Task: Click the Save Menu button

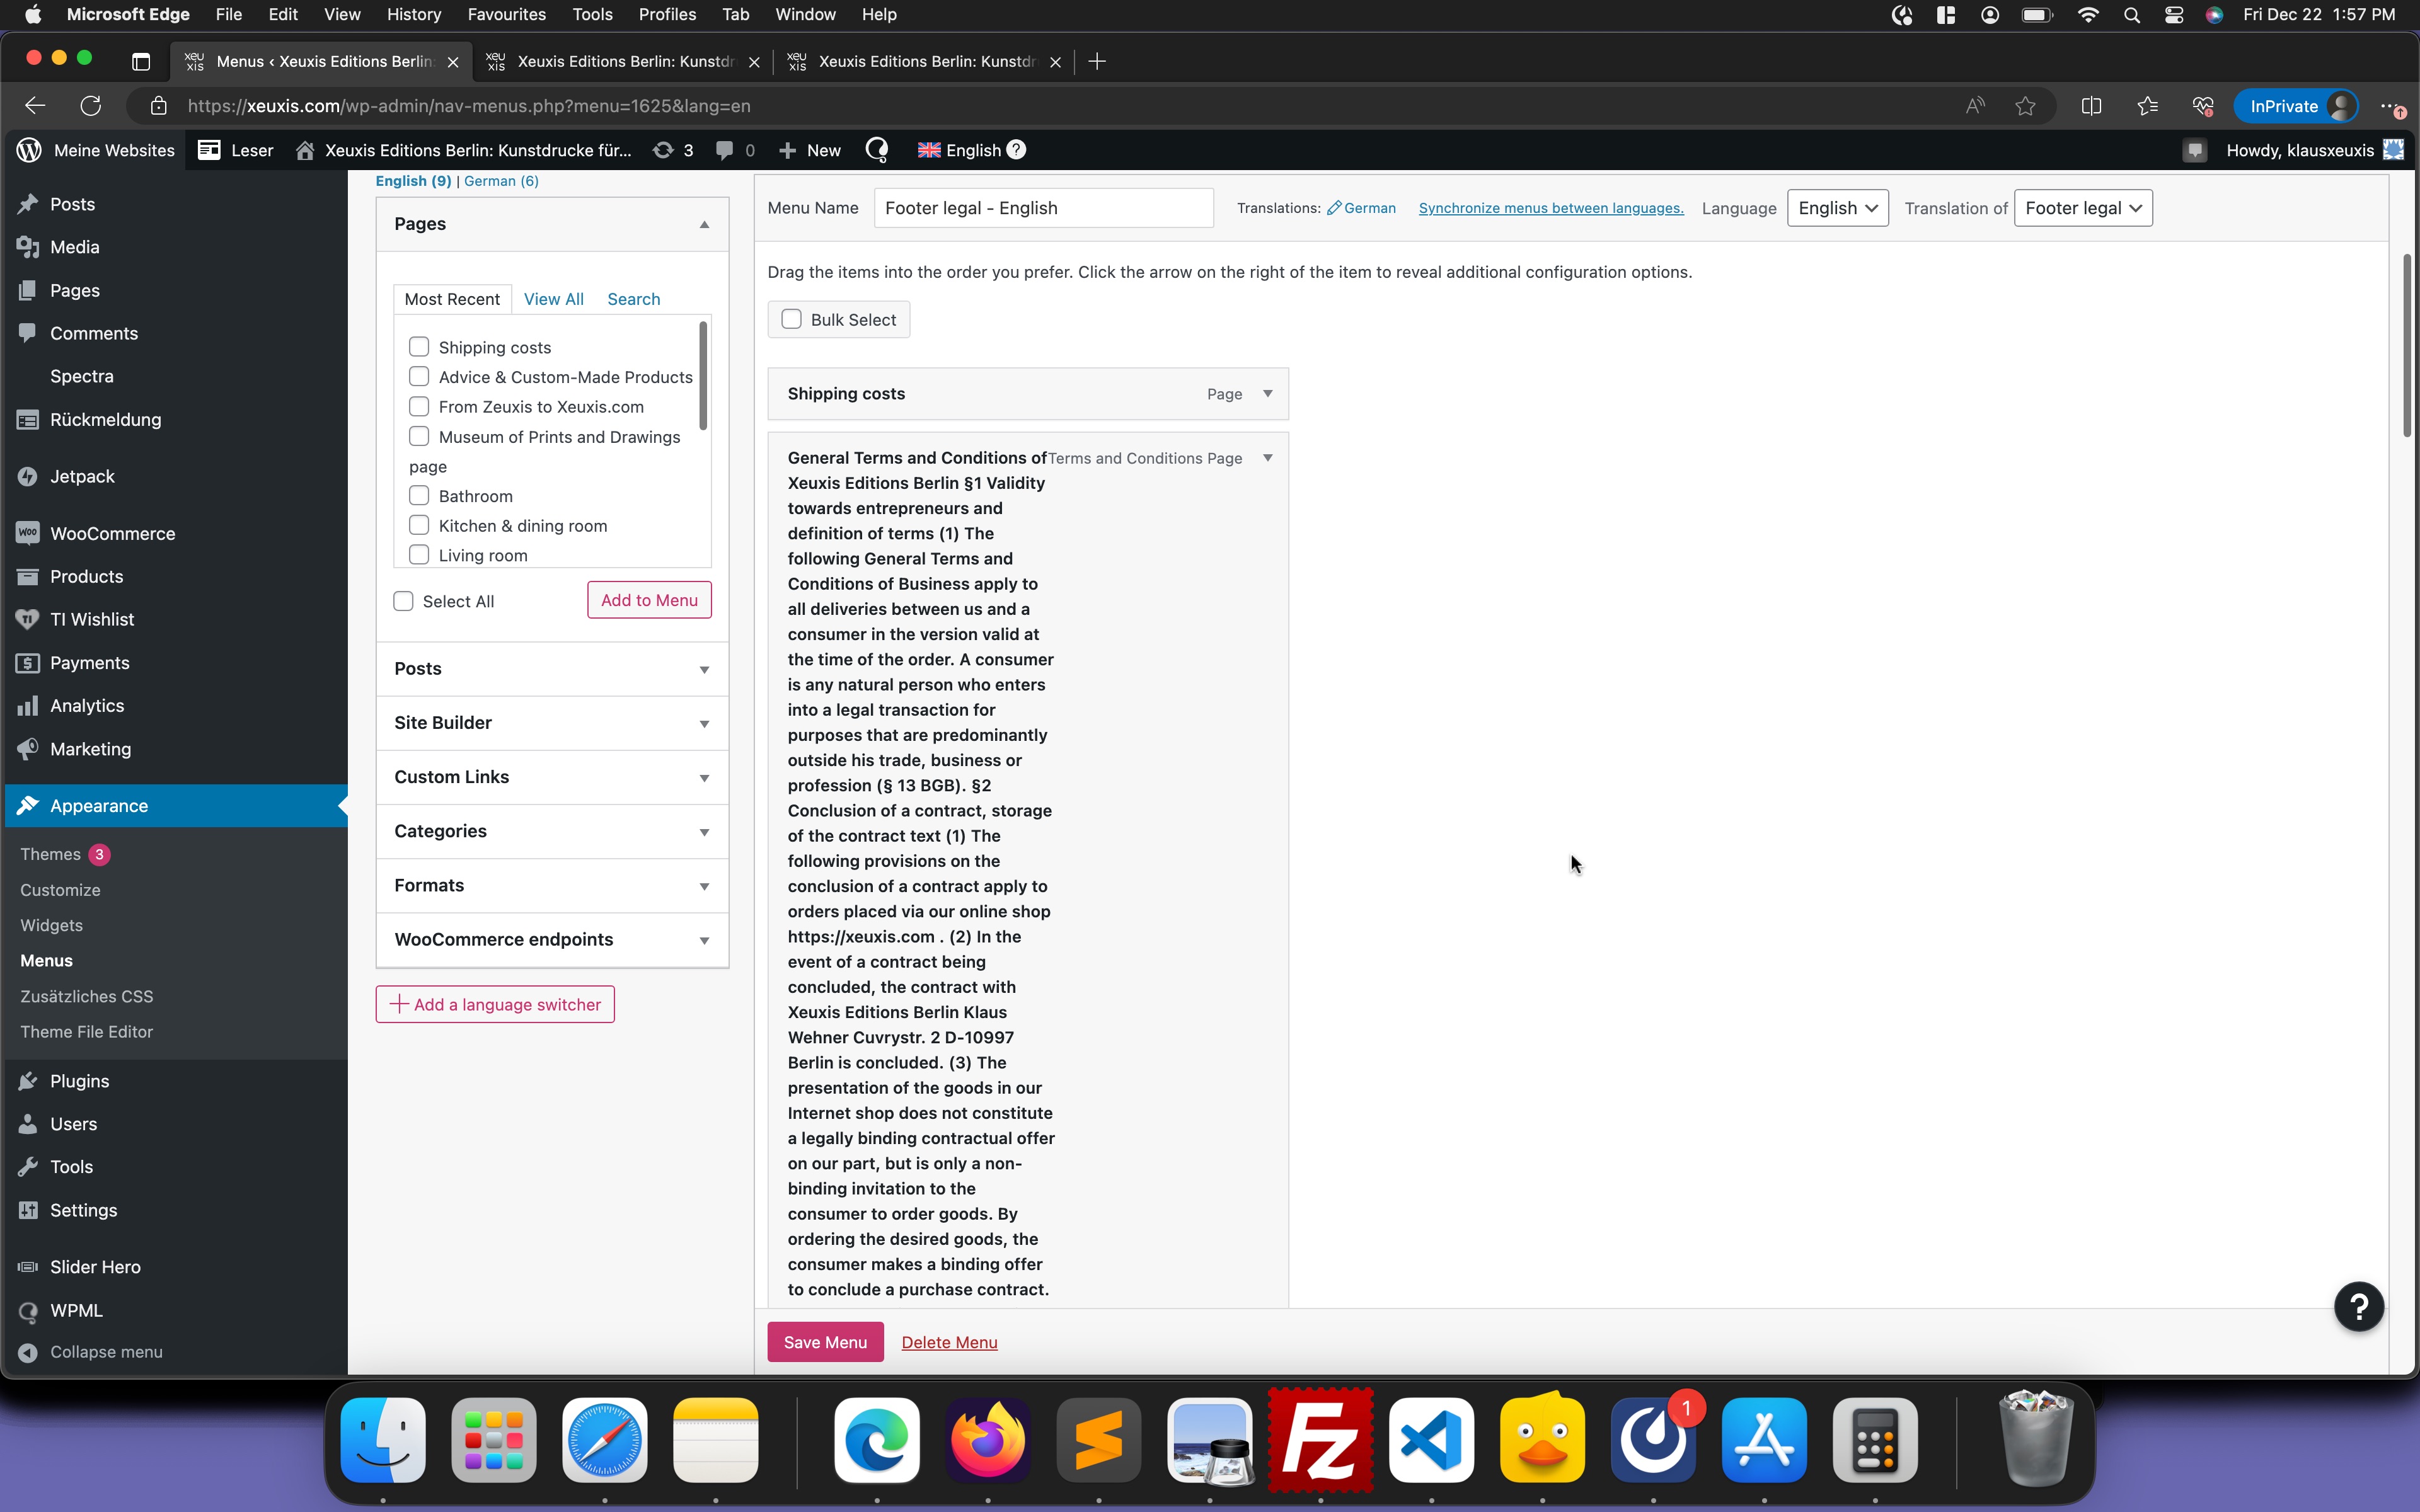Action: click(x=825, y=1342)
